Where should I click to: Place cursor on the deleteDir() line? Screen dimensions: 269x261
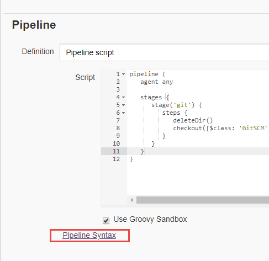point(193,120)
